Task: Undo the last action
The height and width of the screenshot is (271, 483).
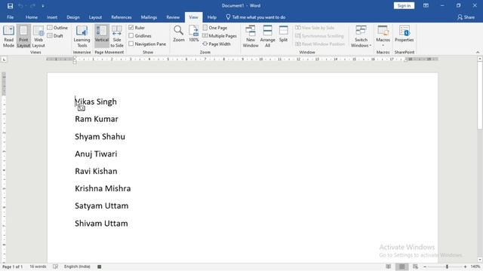Action: pyautogui.click(x=20, y=6)
